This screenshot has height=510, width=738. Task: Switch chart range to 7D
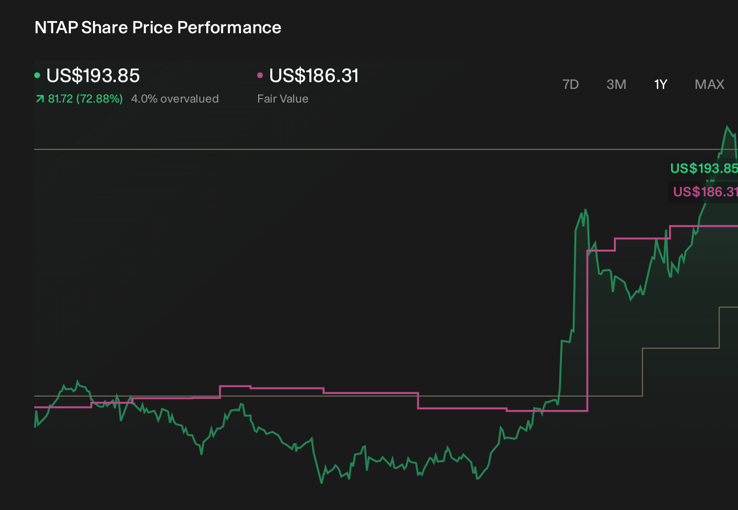tap(570, 85)
